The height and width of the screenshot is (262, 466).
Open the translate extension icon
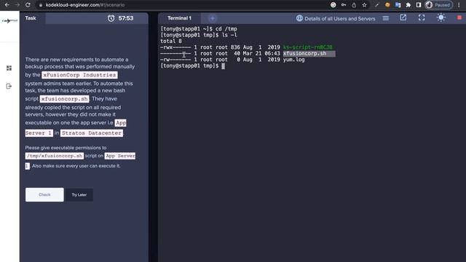tap(398, 5)
